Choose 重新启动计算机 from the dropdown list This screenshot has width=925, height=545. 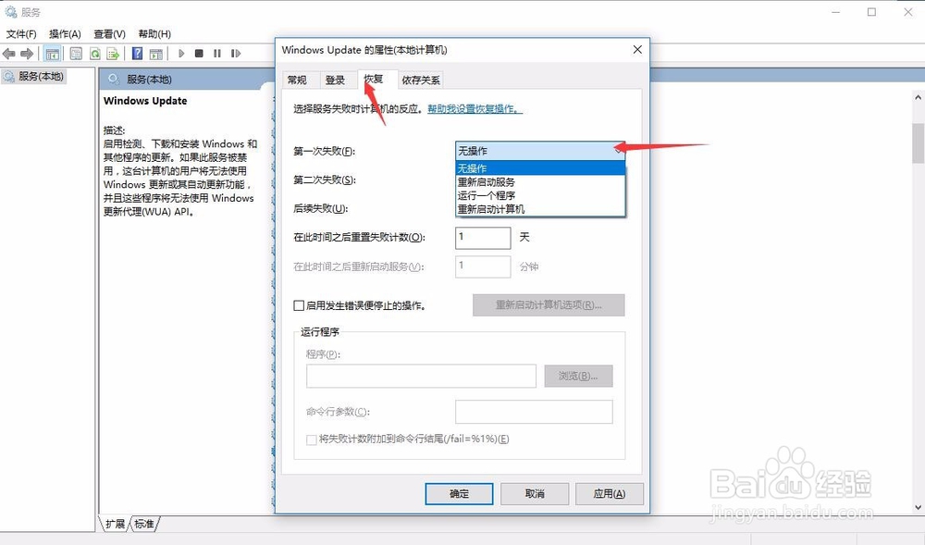(540, 209)
